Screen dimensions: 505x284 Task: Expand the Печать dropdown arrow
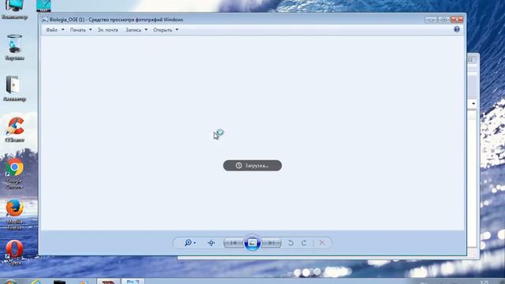(91, 30)
